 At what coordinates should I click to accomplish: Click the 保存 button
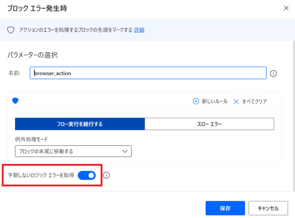point(225,208)
